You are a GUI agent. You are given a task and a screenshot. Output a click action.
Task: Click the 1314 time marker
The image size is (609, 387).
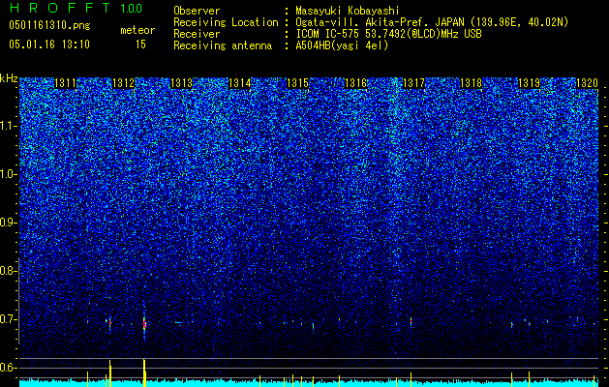pos(240,83)
